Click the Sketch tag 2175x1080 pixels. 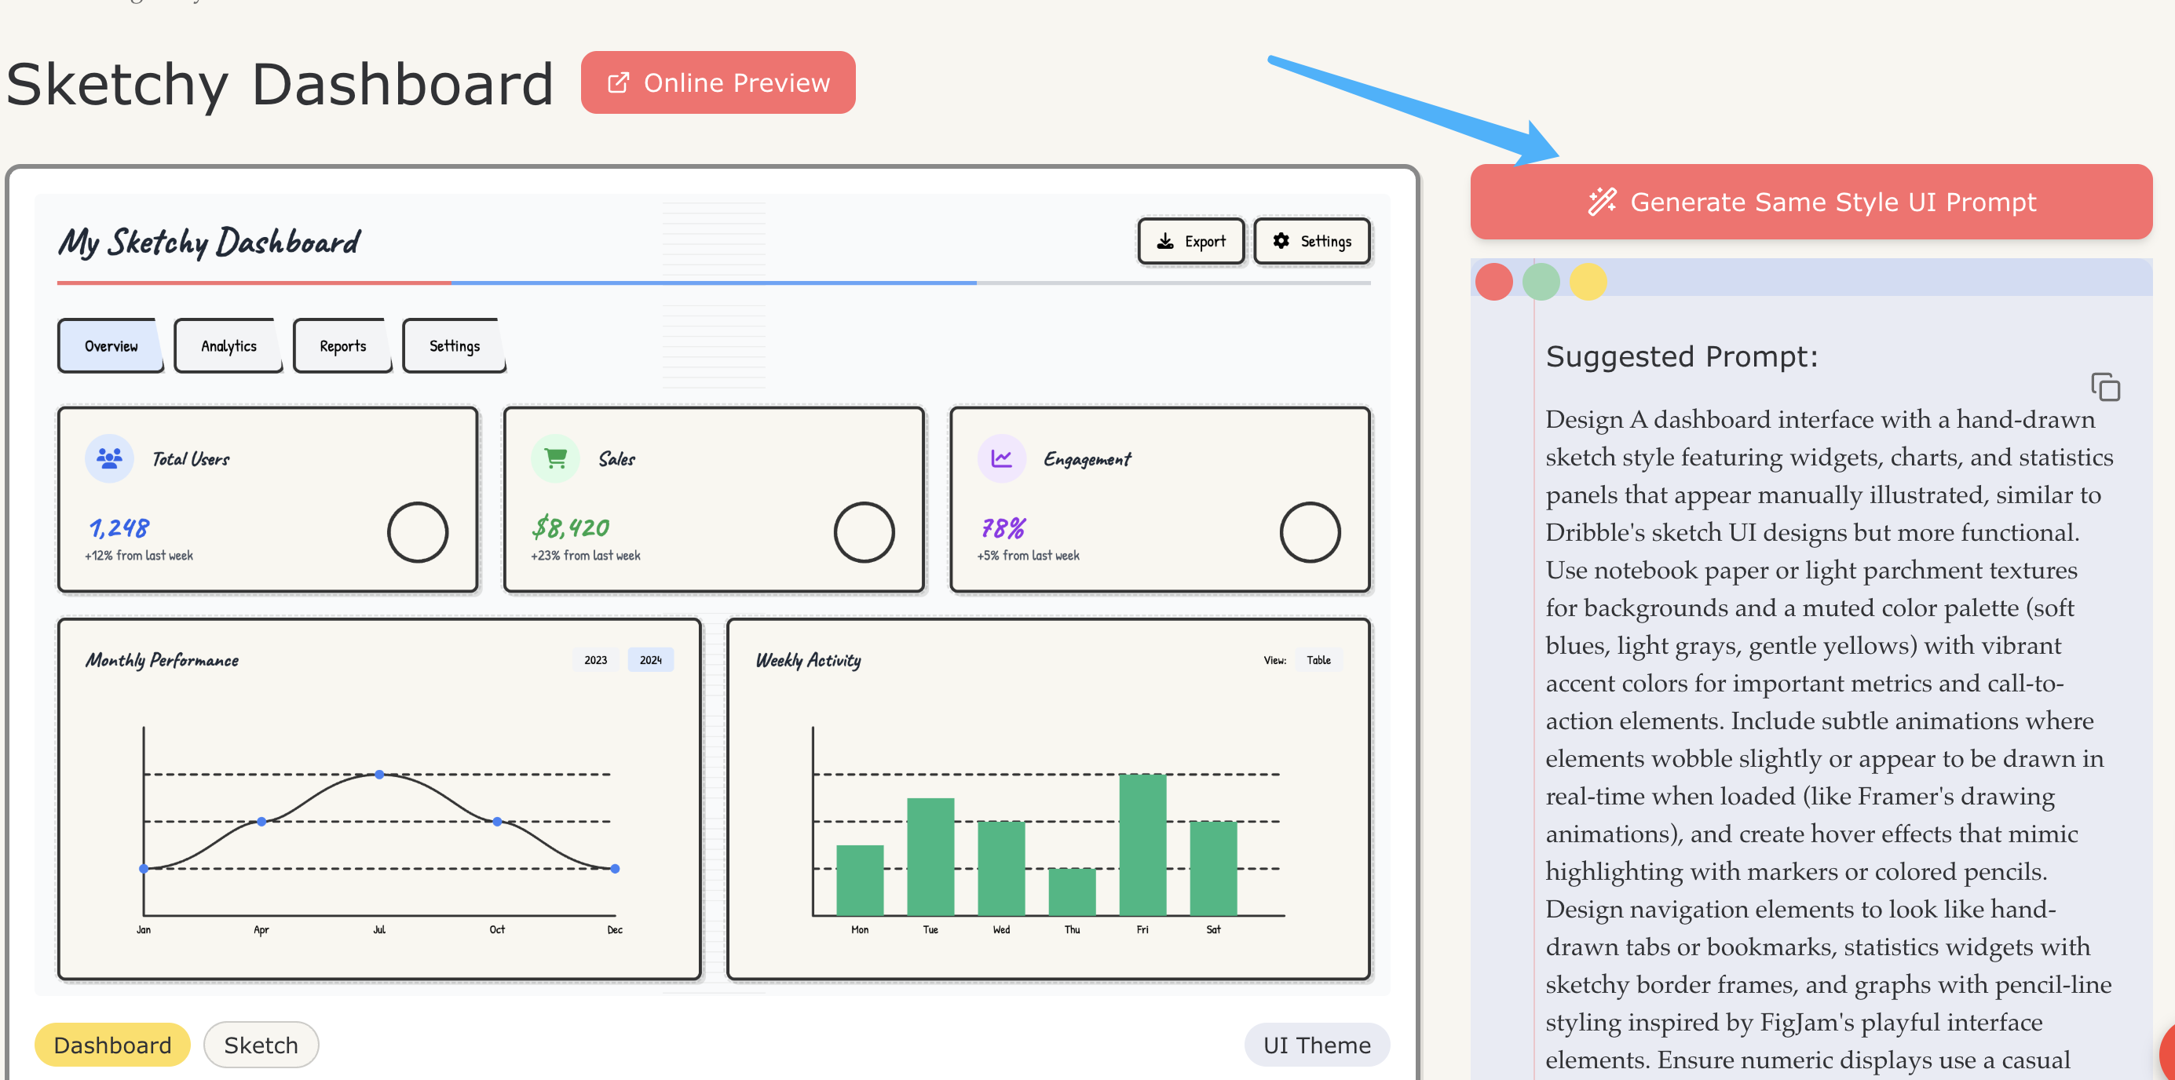pyautogui.click(x=261, y=1045)
